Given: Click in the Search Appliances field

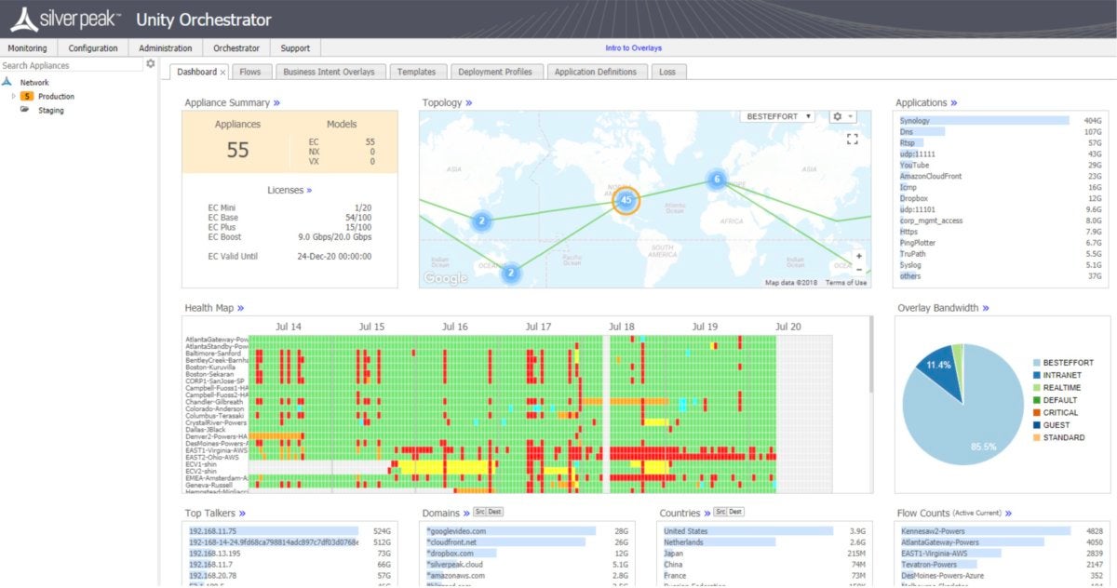Looking at the screenshot, I should point(72,65).
